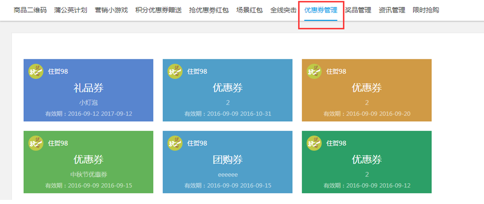Viewport: 484px width, 204px height.
Task: Click the avatar icon on the 团购券 card
Action: tap(175, 143)
